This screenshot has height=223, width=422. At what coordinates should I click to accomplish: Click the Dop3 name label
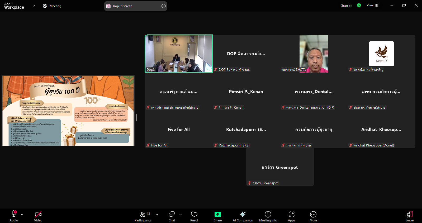click(x=151, y=69)
